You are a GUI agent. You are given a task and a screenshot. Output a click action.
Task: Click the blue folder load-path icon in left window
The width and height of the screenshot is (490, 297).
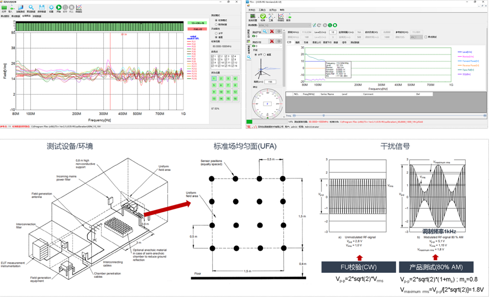pyautogui.click(x=20, y=7)
